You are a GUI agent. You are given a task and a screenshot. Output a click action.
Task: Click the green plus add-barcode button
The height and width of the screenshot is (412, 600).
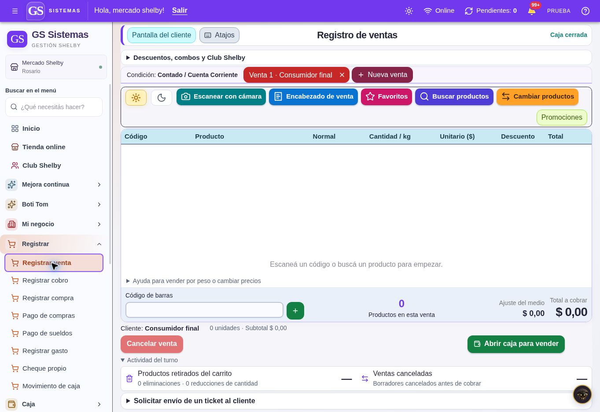(x=295, y=311)
